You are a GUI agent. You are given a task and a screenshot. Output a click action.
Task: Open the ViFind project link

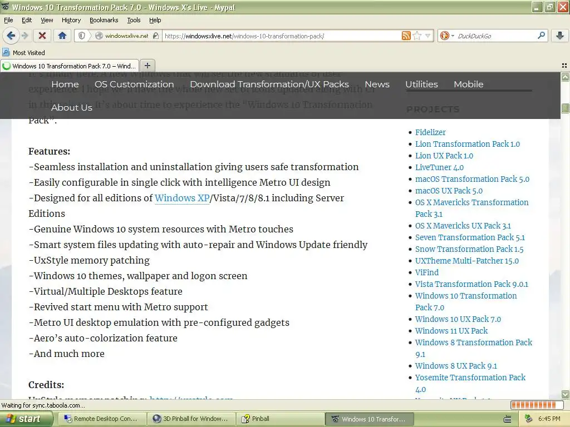point(427,272)
